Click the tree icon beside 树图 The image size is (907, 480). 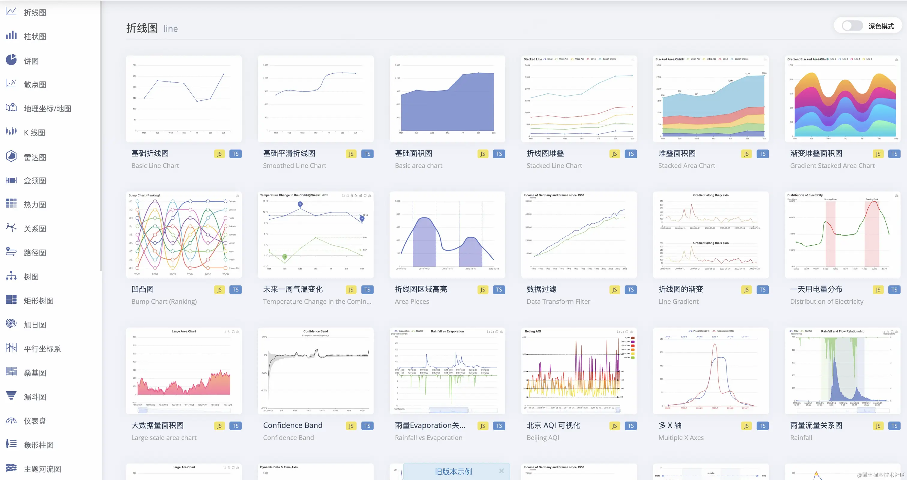coord(11,276)
